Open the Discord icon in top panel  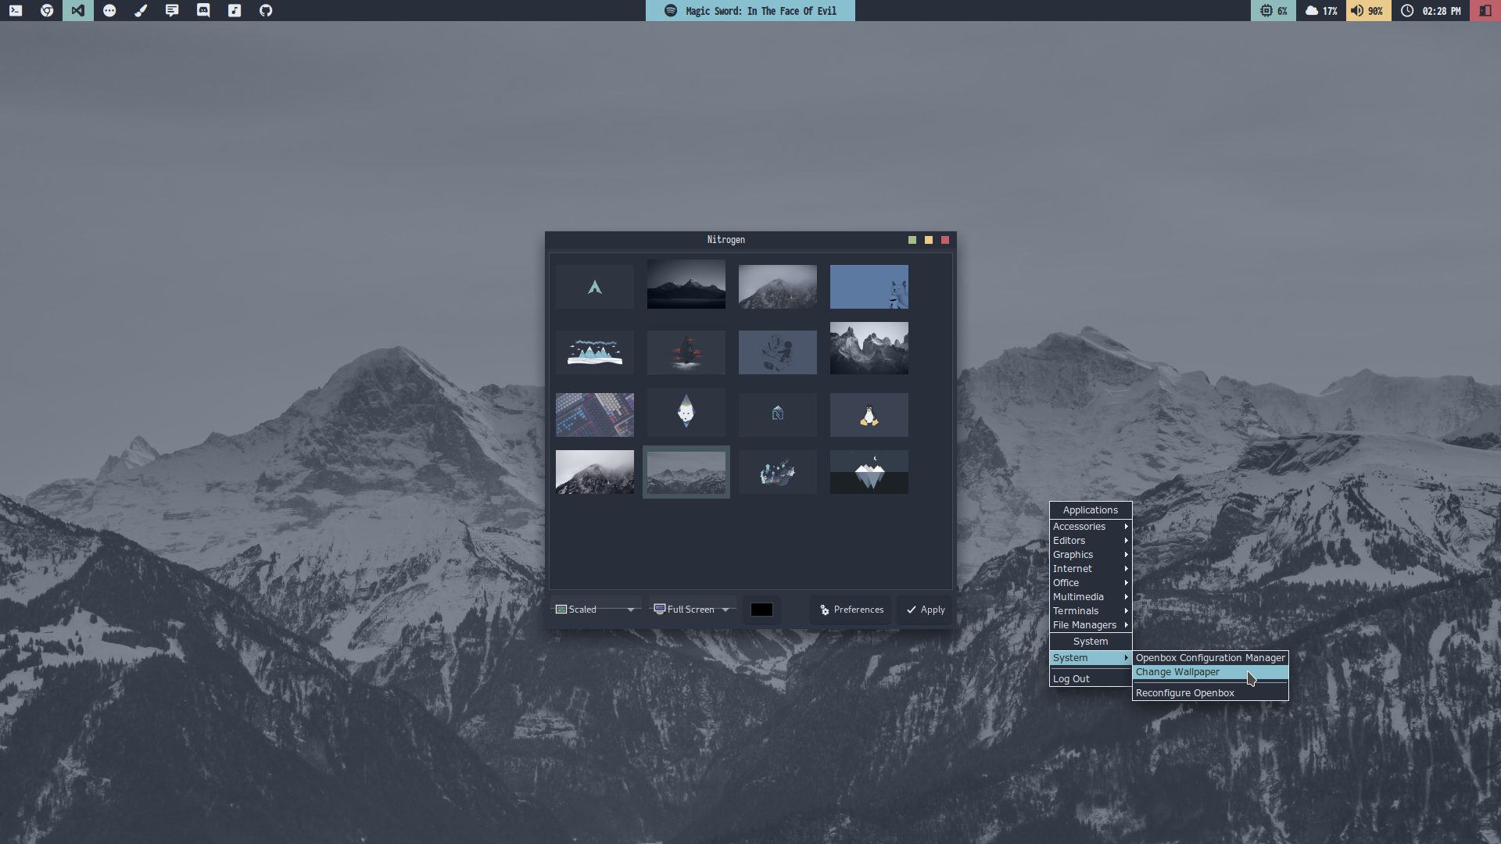[x=203, y=10]
